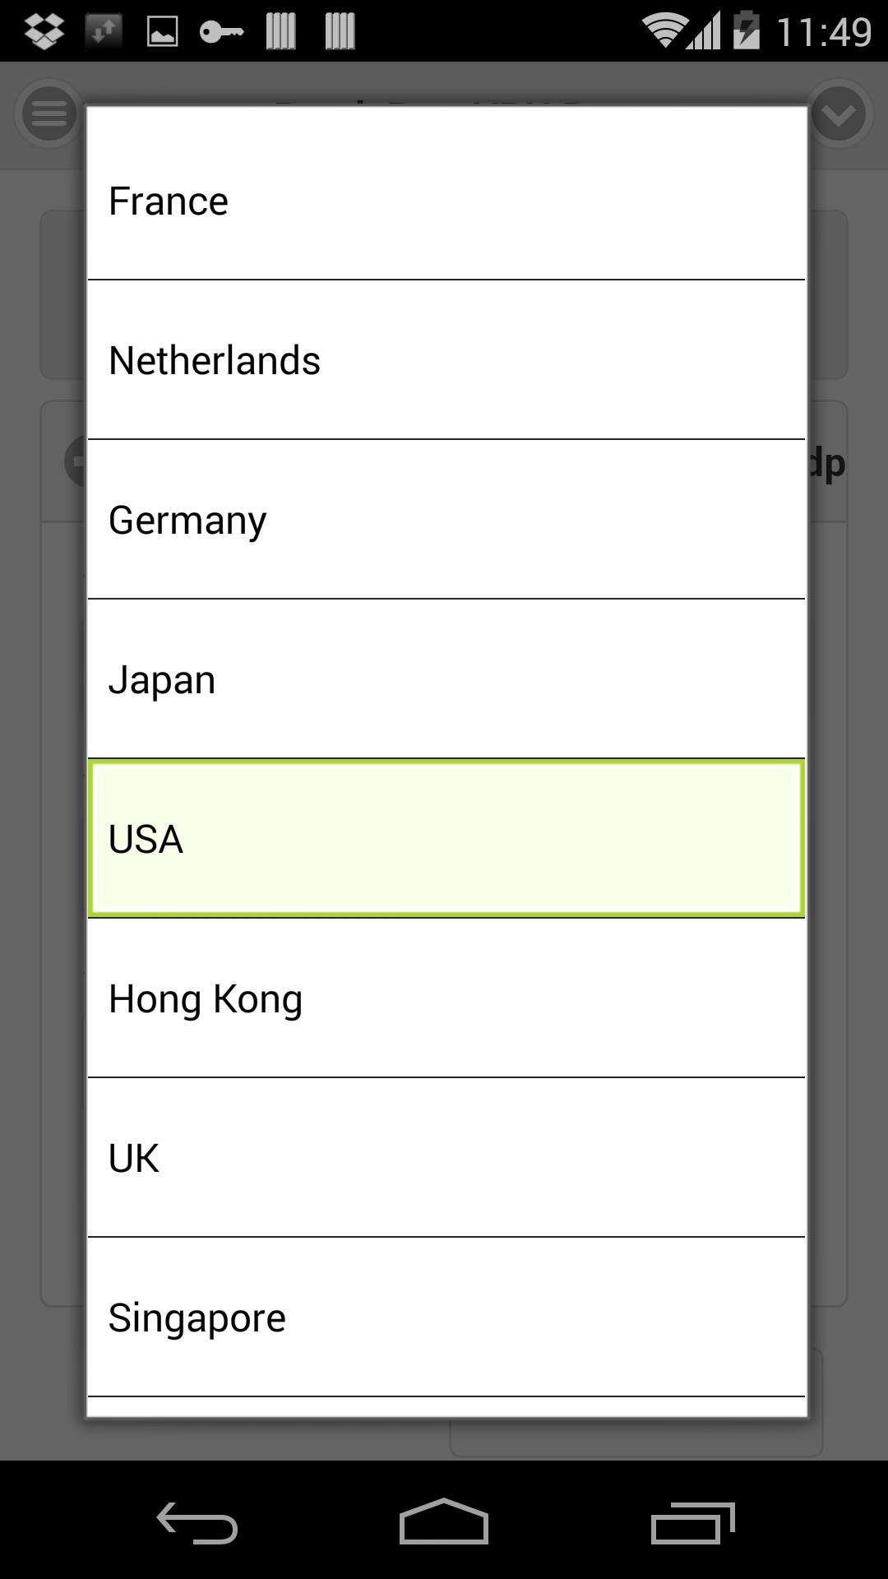The image size is (888, 1579).
Task: Tap the Android home button
Action: pyautogui.click(x=444, y=1522)
